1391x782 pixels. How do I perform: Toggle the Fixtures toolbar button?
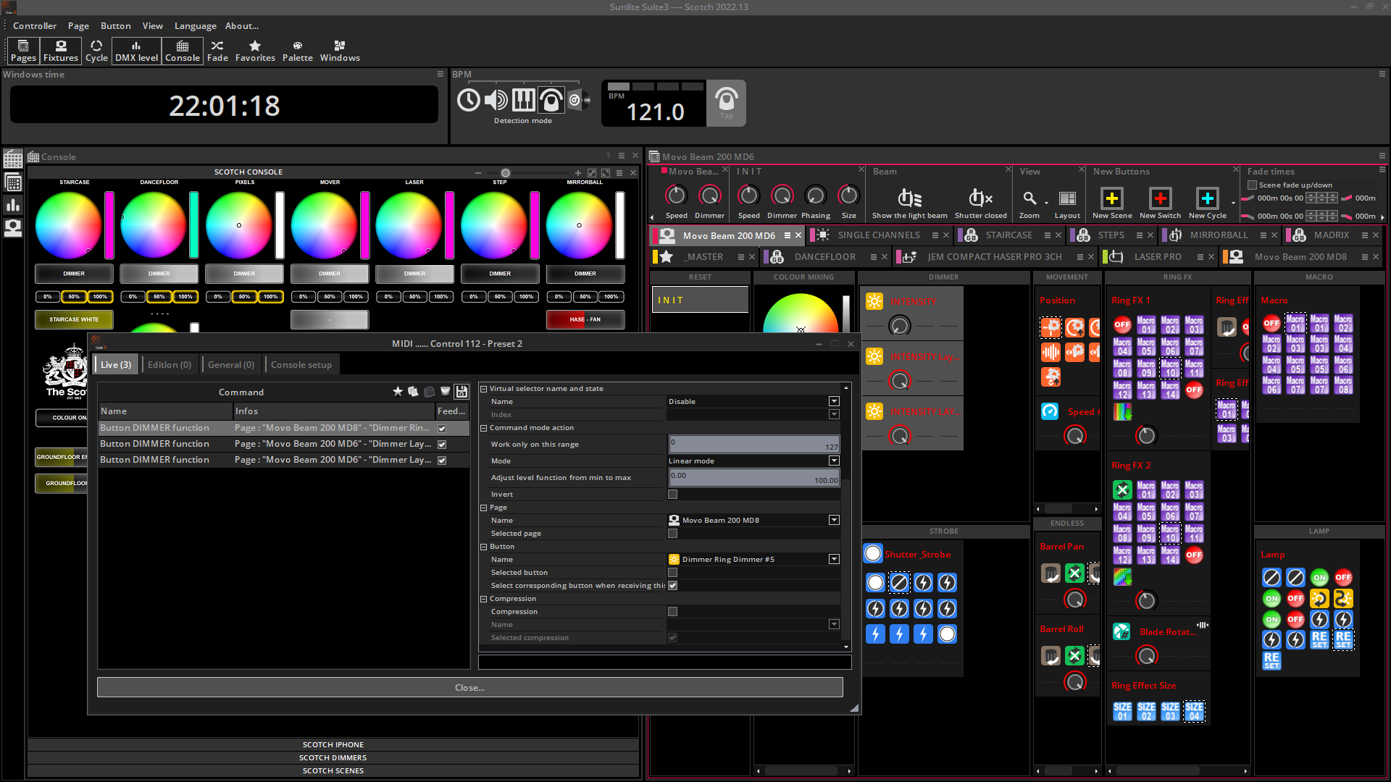click(61, 51)
